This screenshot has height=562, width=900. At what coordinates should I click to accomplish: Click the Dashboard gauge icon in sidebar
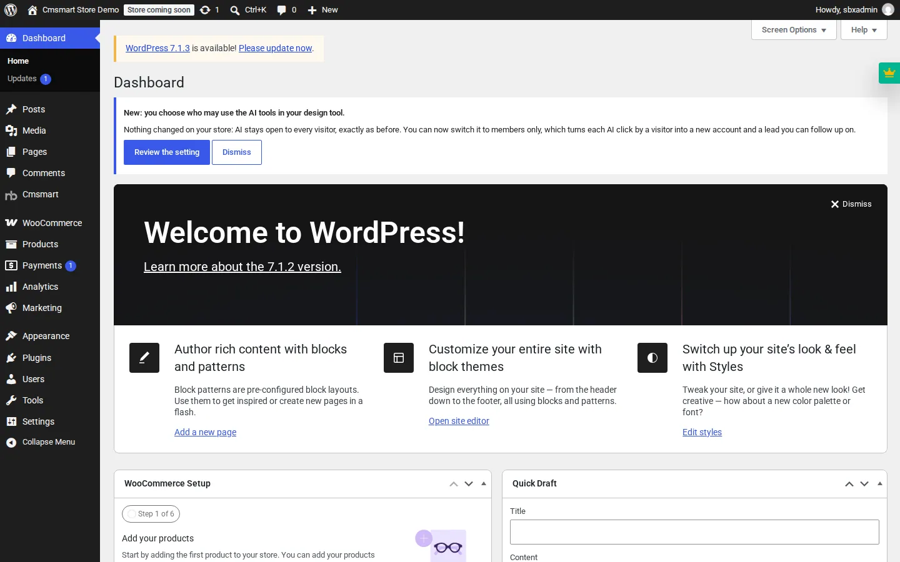pyautogui.click(x=11, y=38)
